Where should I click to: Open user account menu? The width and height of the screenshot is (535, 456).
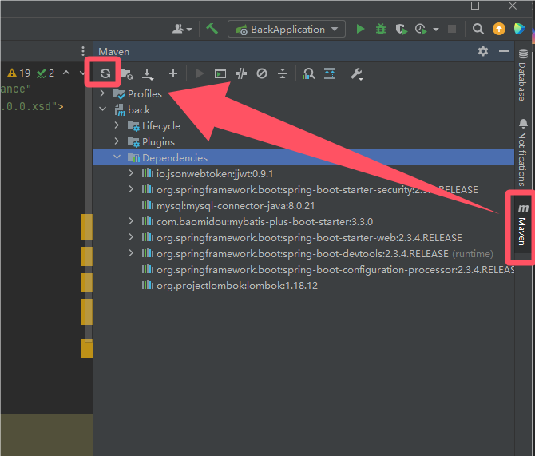(x=182, y=29)
